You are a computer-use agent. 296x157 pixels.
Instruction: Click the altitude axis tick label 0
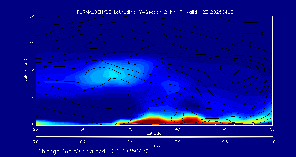33,124
